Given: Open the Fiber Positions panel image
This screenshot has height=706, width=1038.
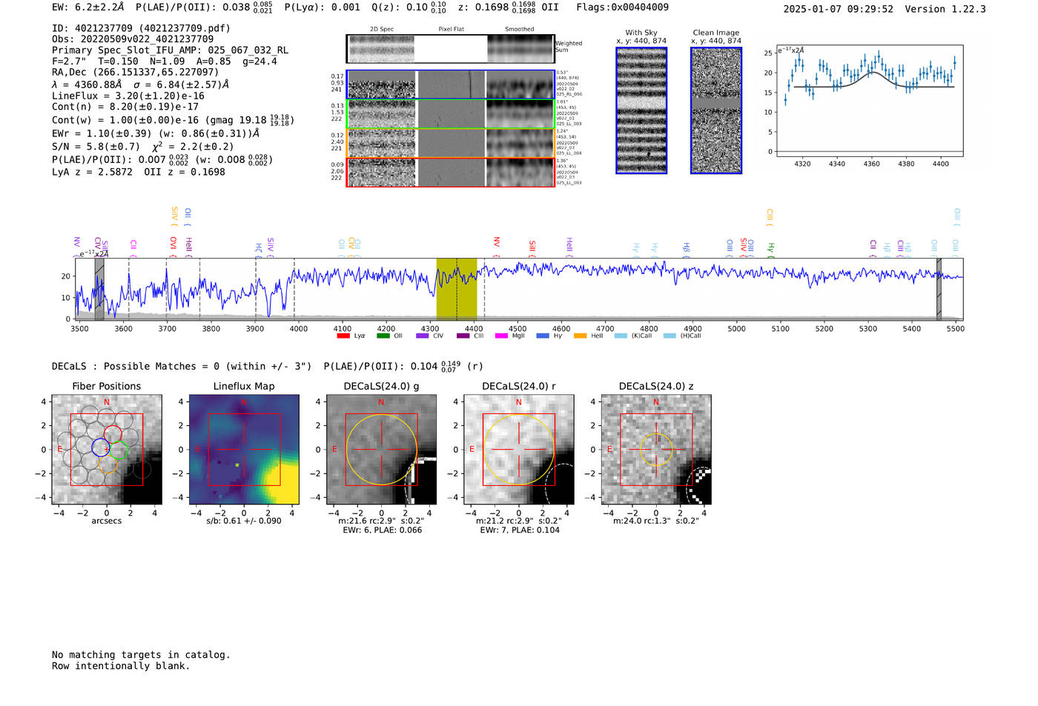Looking at the screenshot, I should (x=107, y=450).
